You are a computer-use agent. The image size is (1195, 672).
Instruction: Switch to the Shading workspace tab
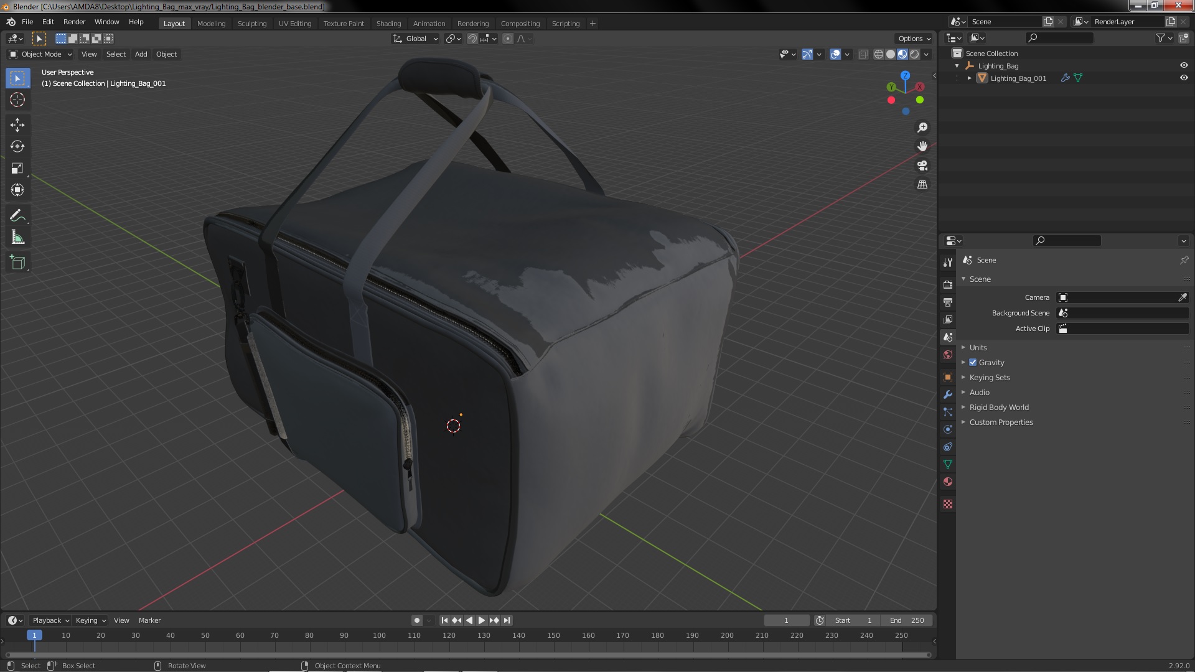coord(388,24)
